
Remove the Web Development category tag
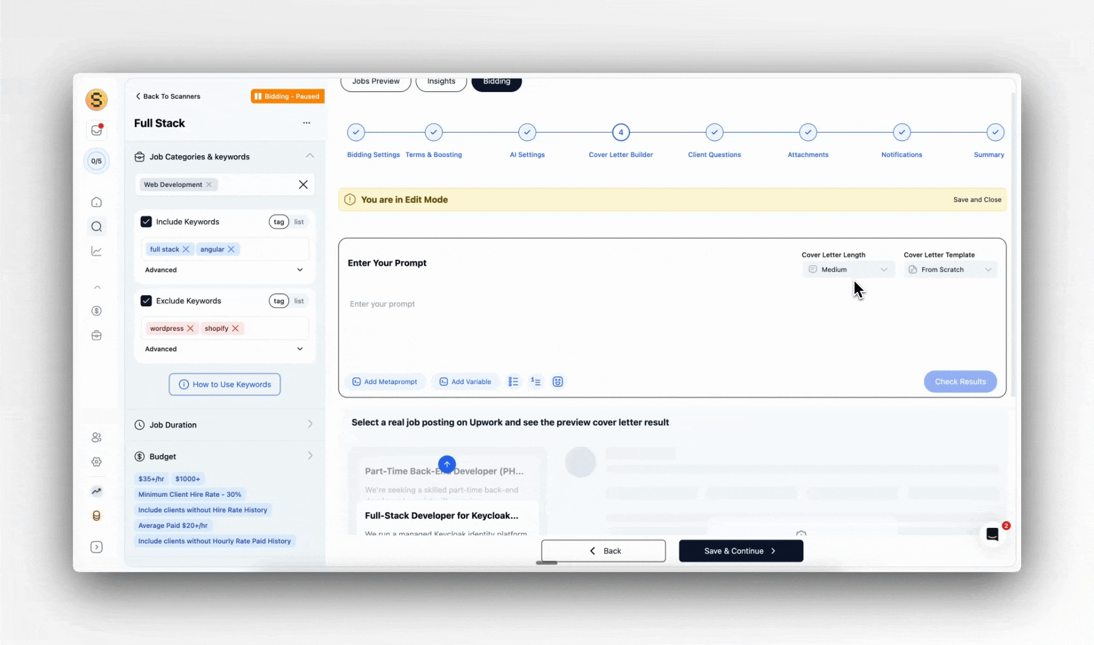point(209,185)
